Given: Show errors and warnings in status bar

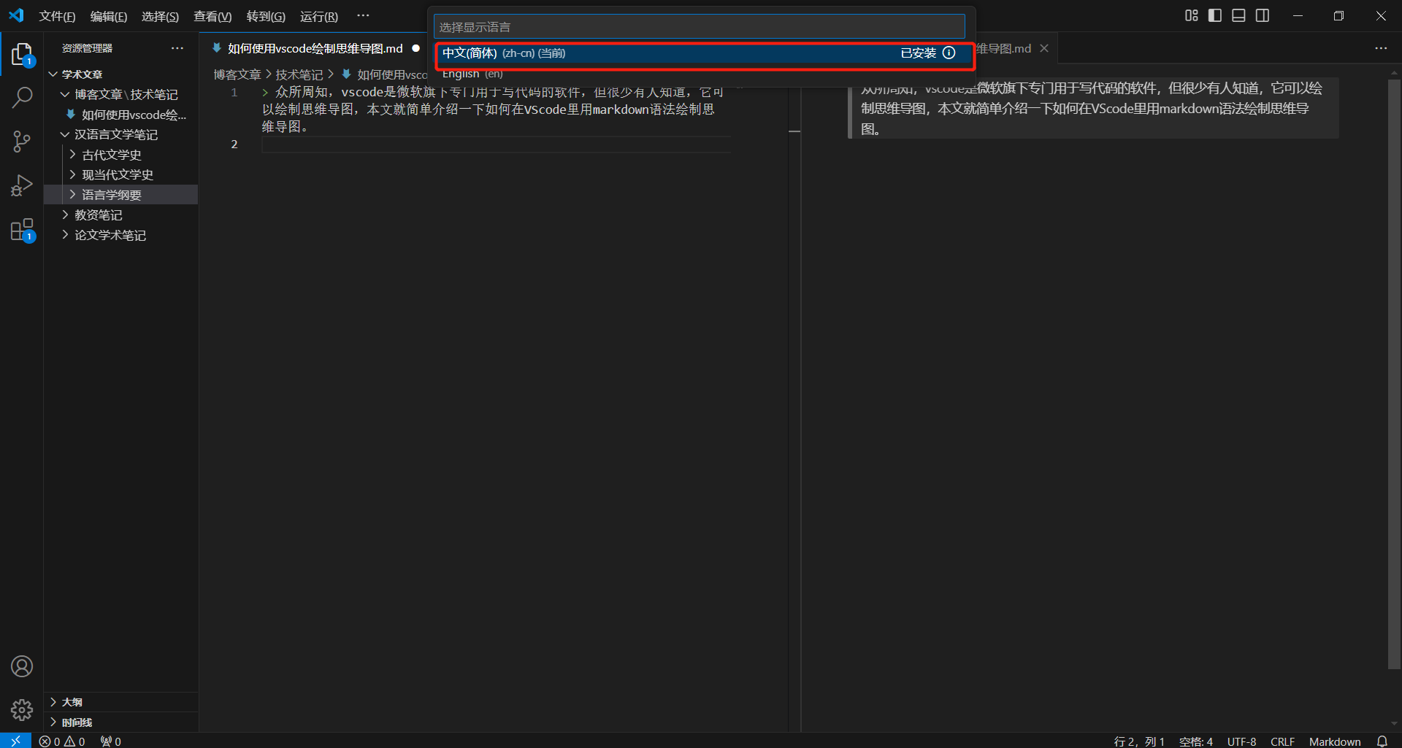Looking at the screenshot, I should pos(62,741).
